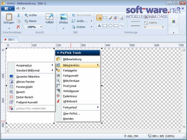Choose Gesamter Bildschirm capture option
This screenshot has width=187, height=140.
click(x=31, y=77)
